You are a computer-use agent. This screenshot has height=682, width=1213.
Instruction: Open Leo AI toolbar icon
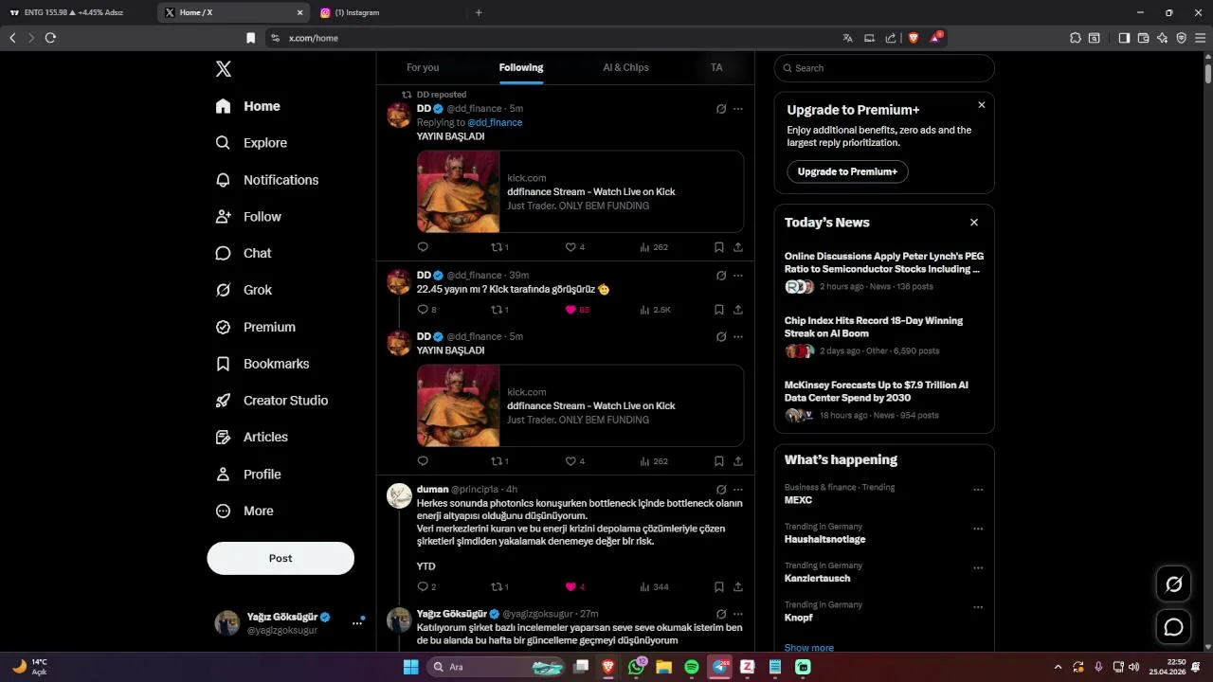[1163, 38]
